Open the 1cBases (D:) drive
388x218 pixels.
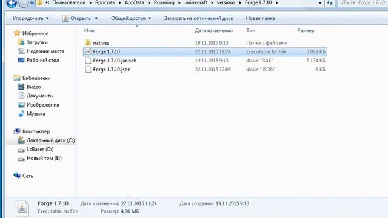[40, 150]
